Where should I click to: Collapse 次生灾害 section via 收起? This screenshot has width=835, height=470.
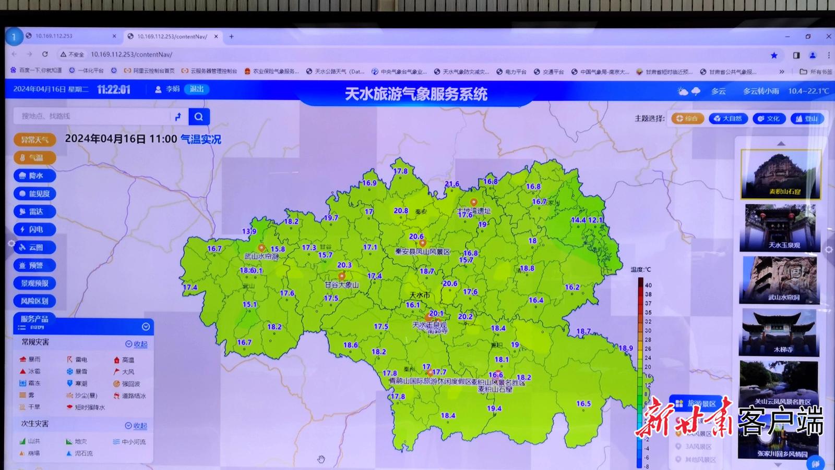click(136, 426)
